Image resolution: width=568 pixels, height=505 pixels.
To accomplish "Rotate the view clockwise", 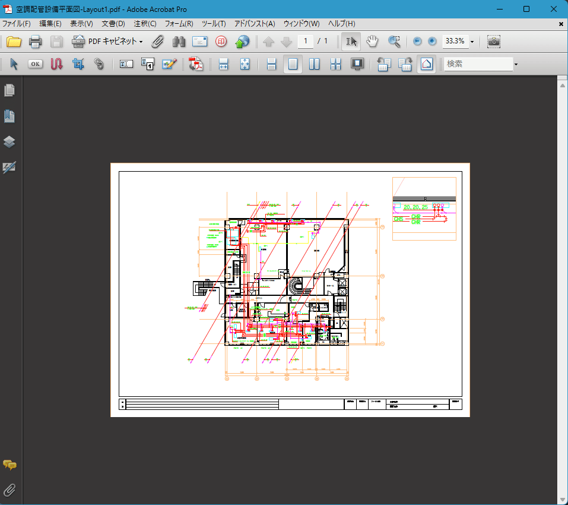I will click(405, 64).
